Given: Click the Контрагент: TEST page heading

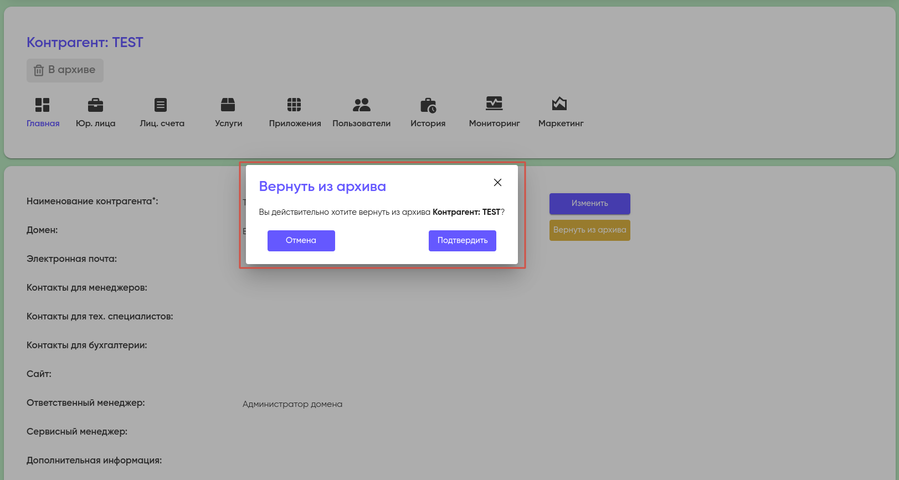Looking at the screenshot, I should [85, 43].
